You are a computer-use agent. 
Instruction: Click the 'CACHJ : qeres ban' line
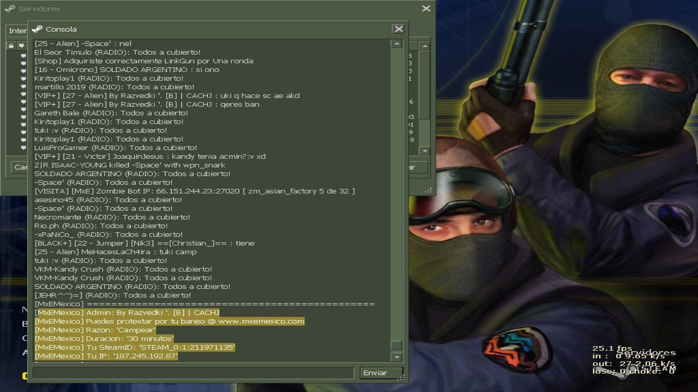pyautogui.click(x=147, y=104)
